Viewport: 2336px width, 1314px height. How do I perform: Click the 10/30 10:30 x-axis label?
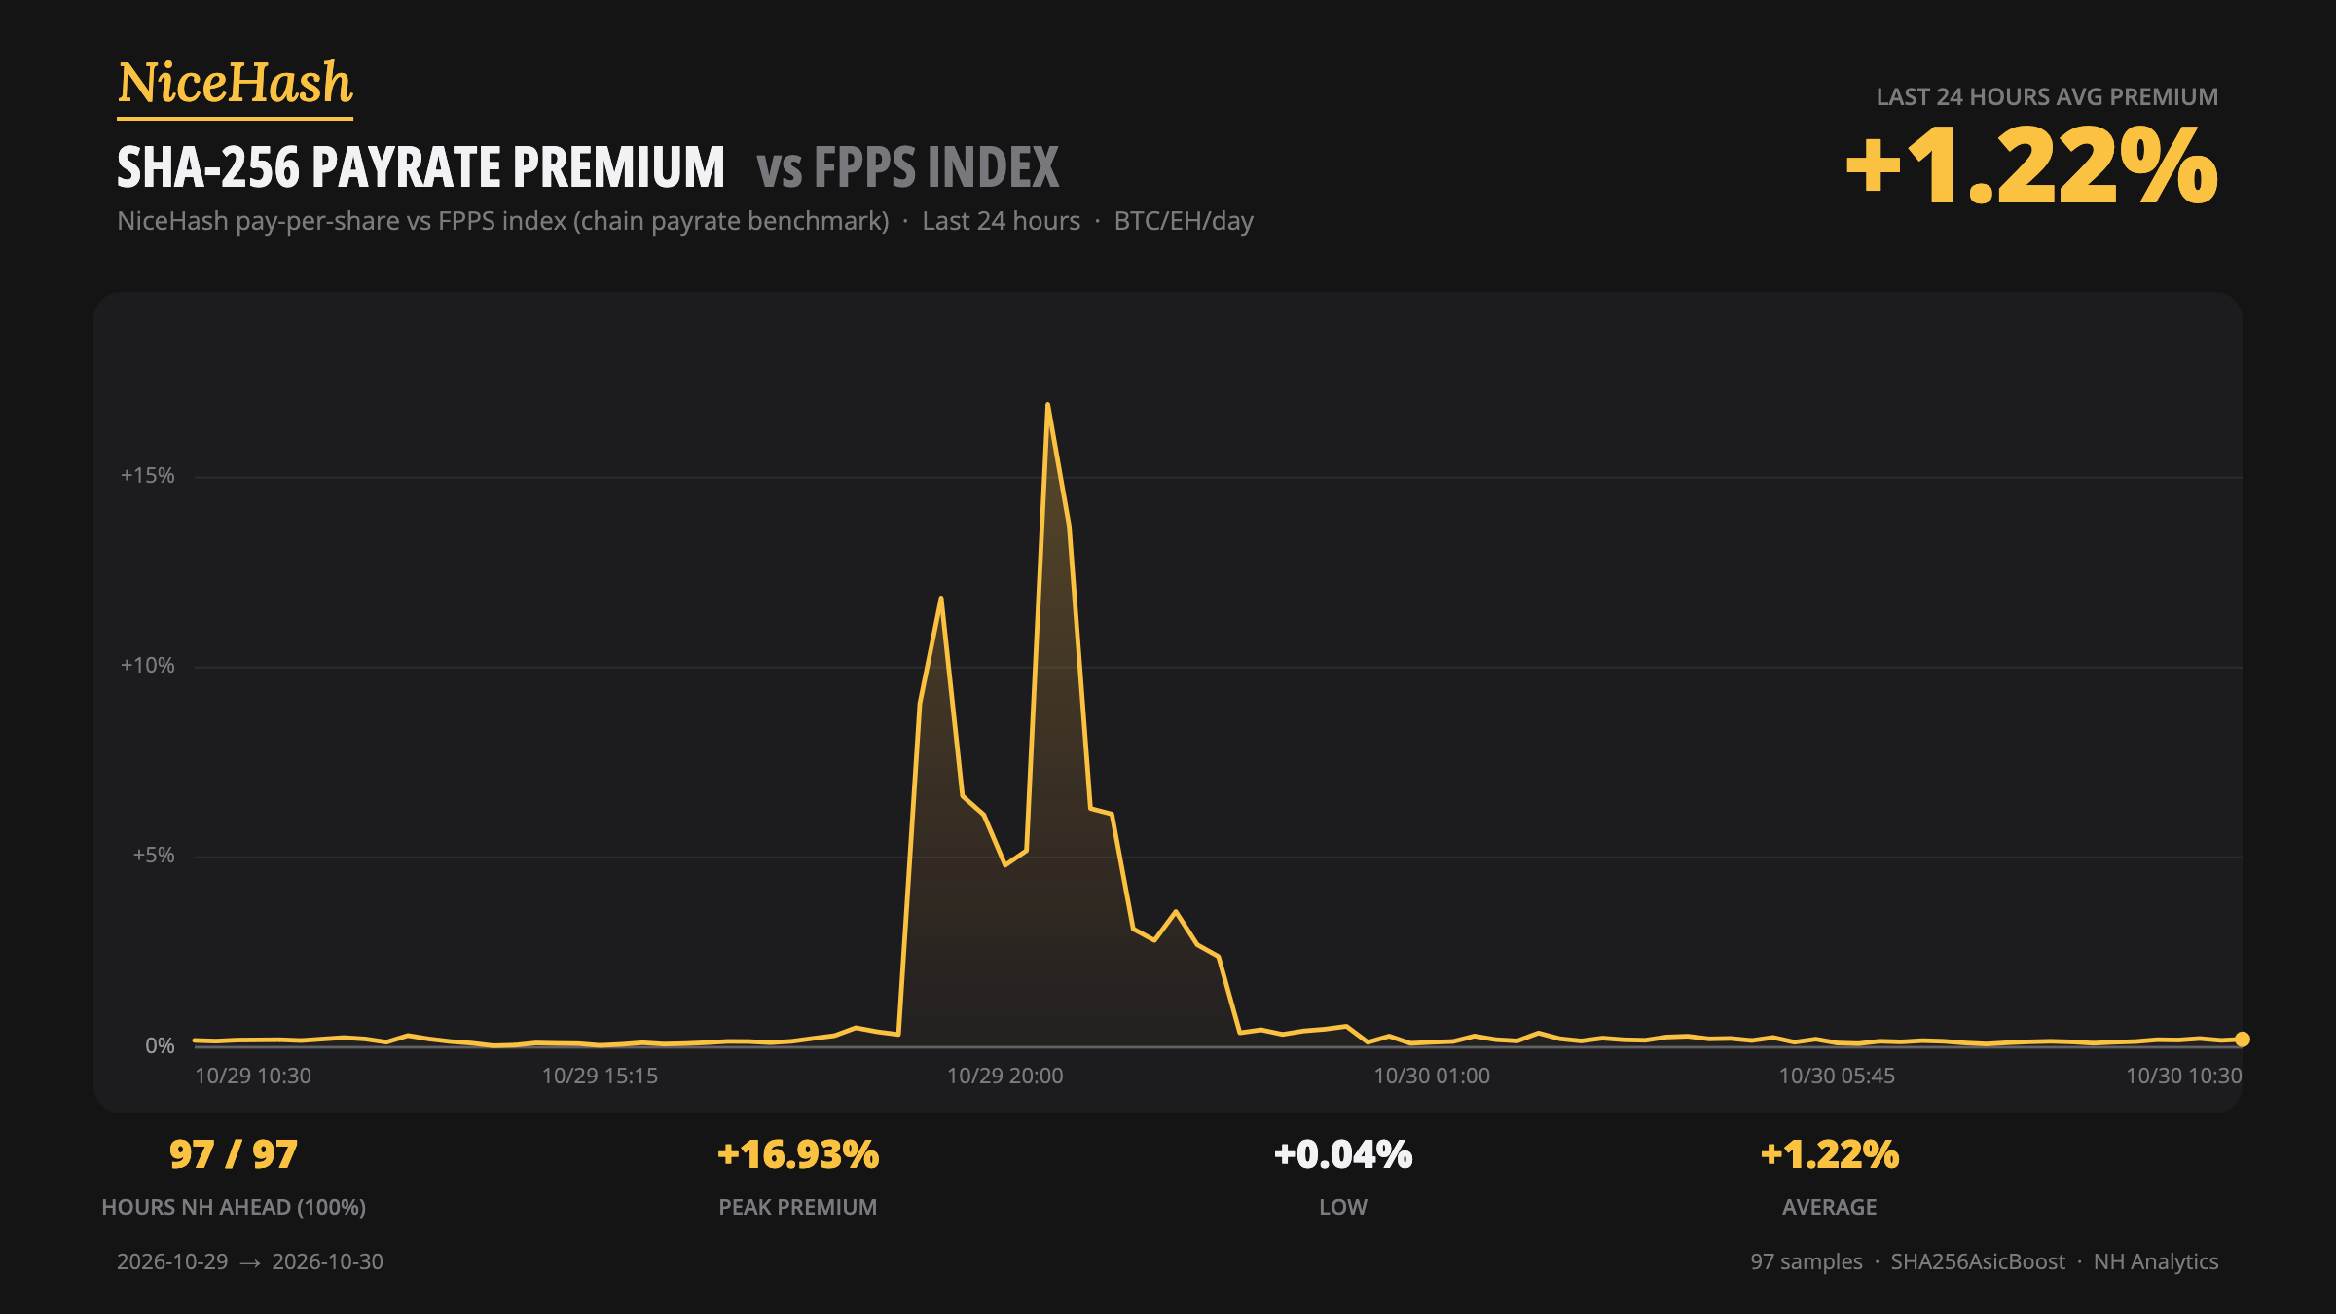(x=2183, y=1077)
